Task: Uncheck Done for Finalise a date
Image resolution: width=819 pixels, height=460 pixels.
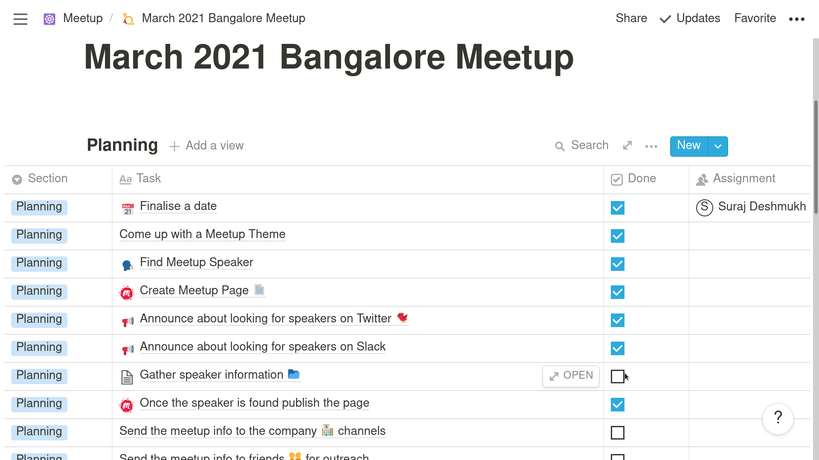Action: click(x=617, y=208)
